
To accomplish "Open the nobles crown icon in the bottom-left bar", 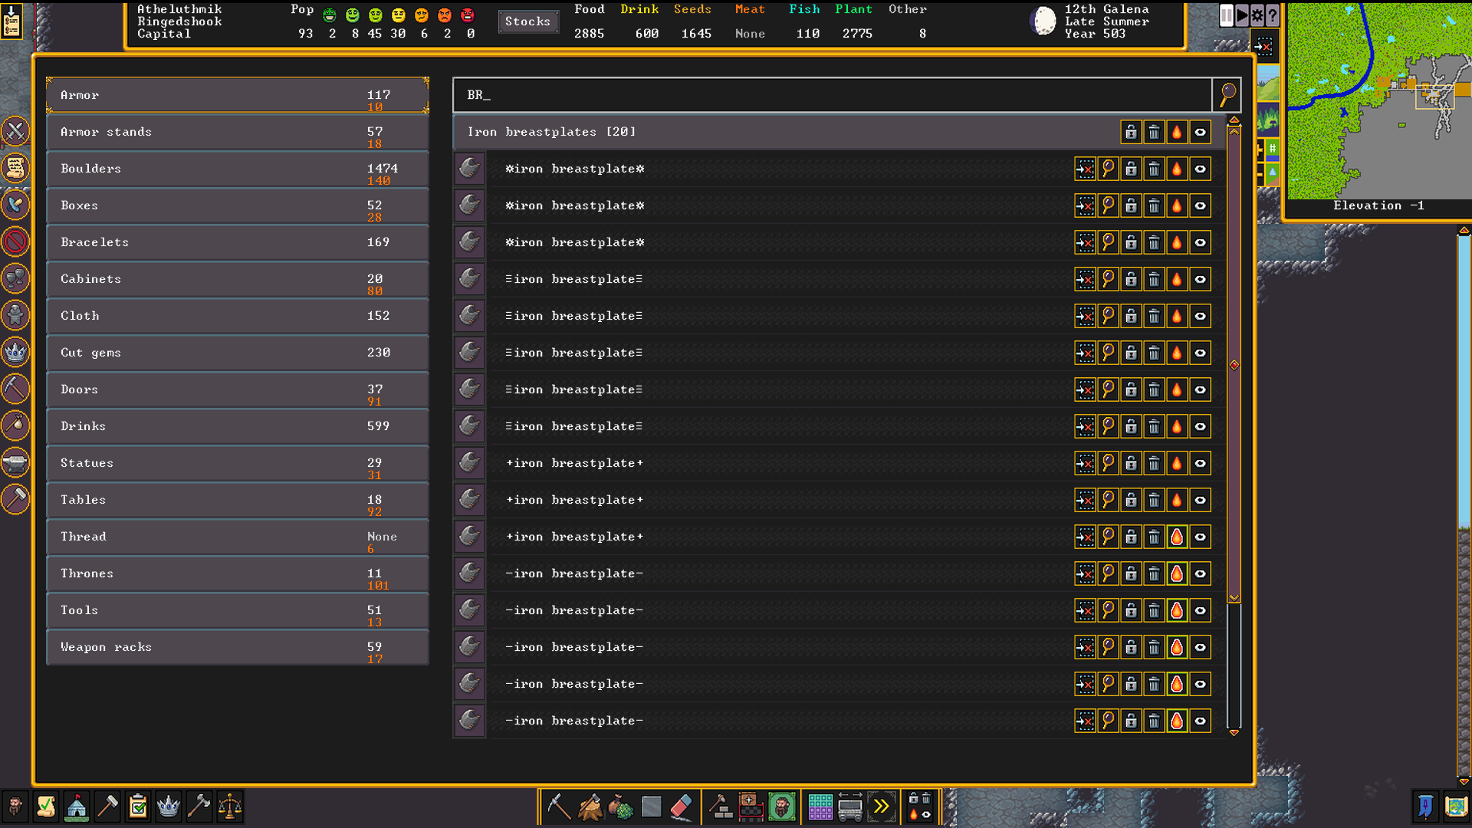I will point(168,807).
